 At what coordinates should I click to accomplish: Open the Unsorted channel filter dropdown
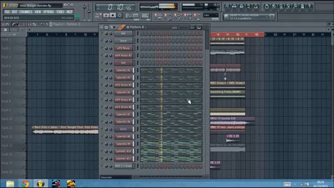click(116, 177)
